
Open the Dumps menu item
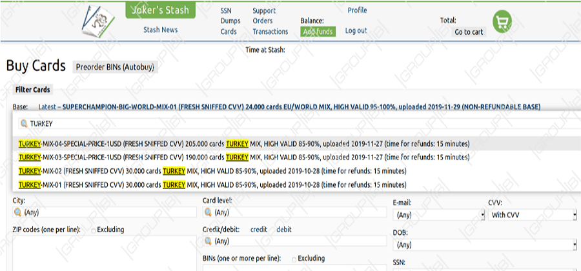point(230,21)
